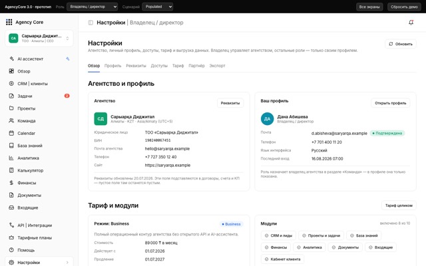Open База знаний book icon
This screenshot has height=266, width=426.
click(11, 146)
